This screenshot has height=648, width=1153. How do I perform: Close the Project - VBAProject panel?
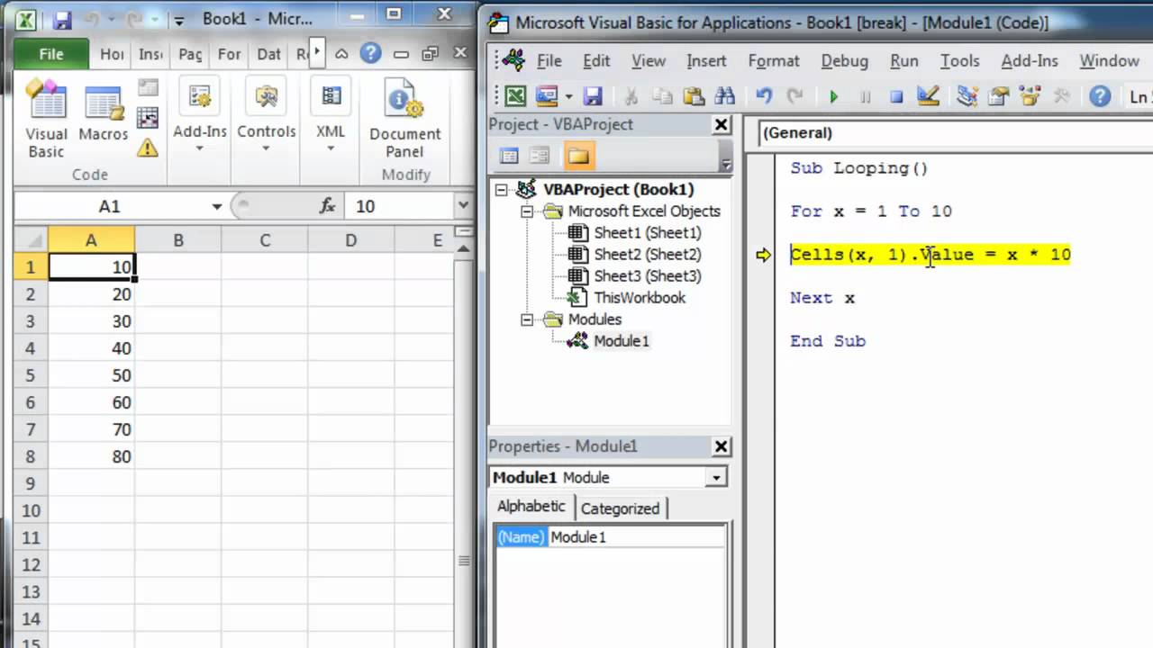(x=721, y=125)
